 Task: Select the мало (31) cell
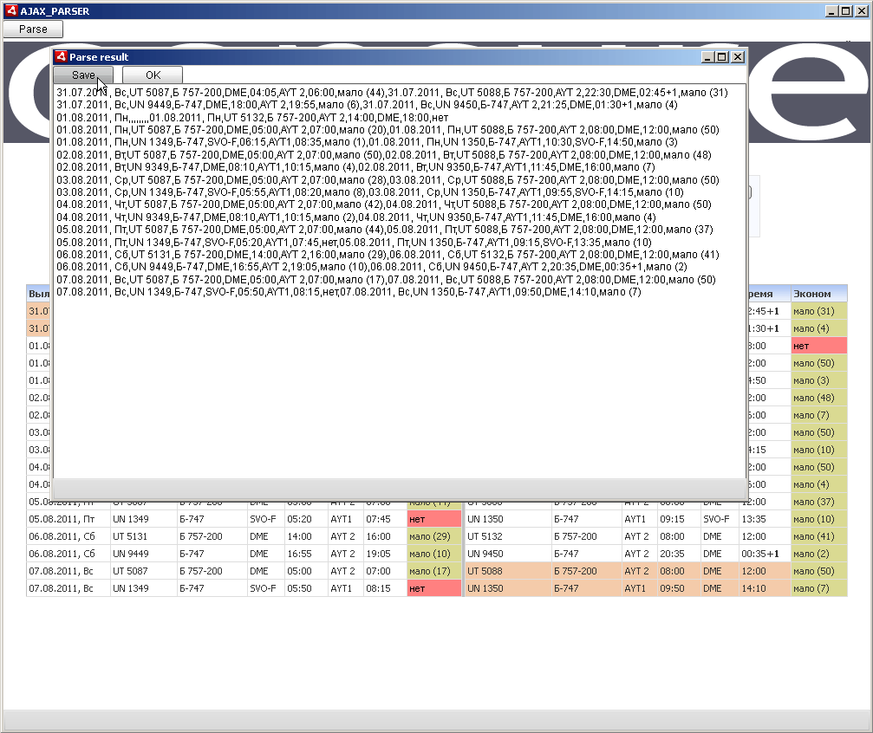point(819,311)
